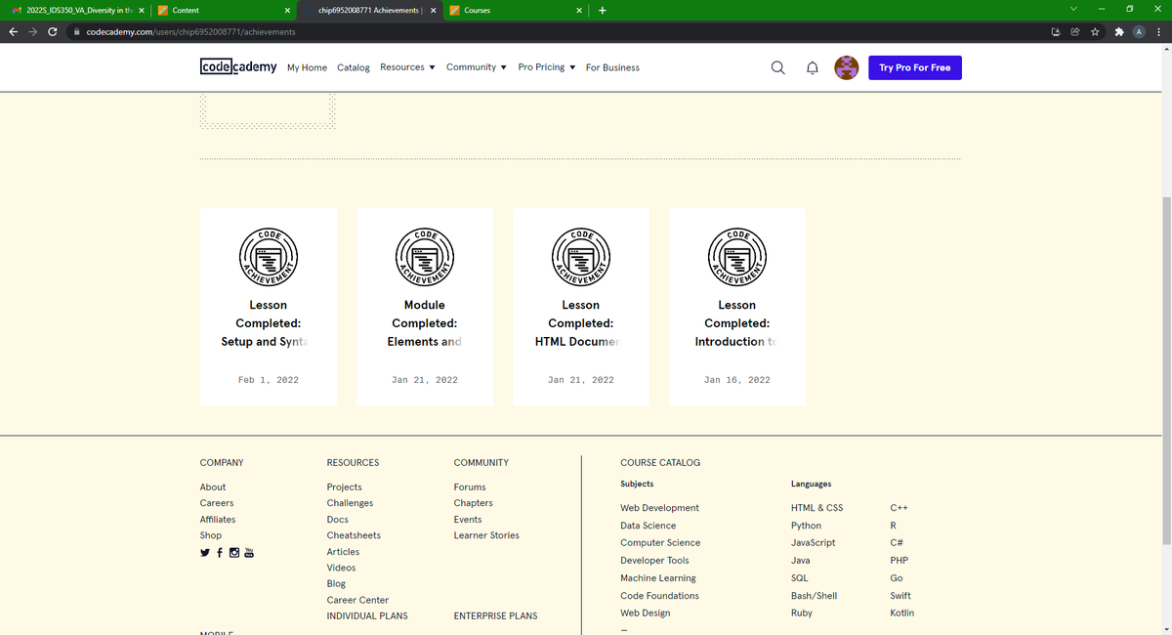The image size is (1172, 635).
Task: Open the Cheatsheets footer link
Action: [354, 535]
